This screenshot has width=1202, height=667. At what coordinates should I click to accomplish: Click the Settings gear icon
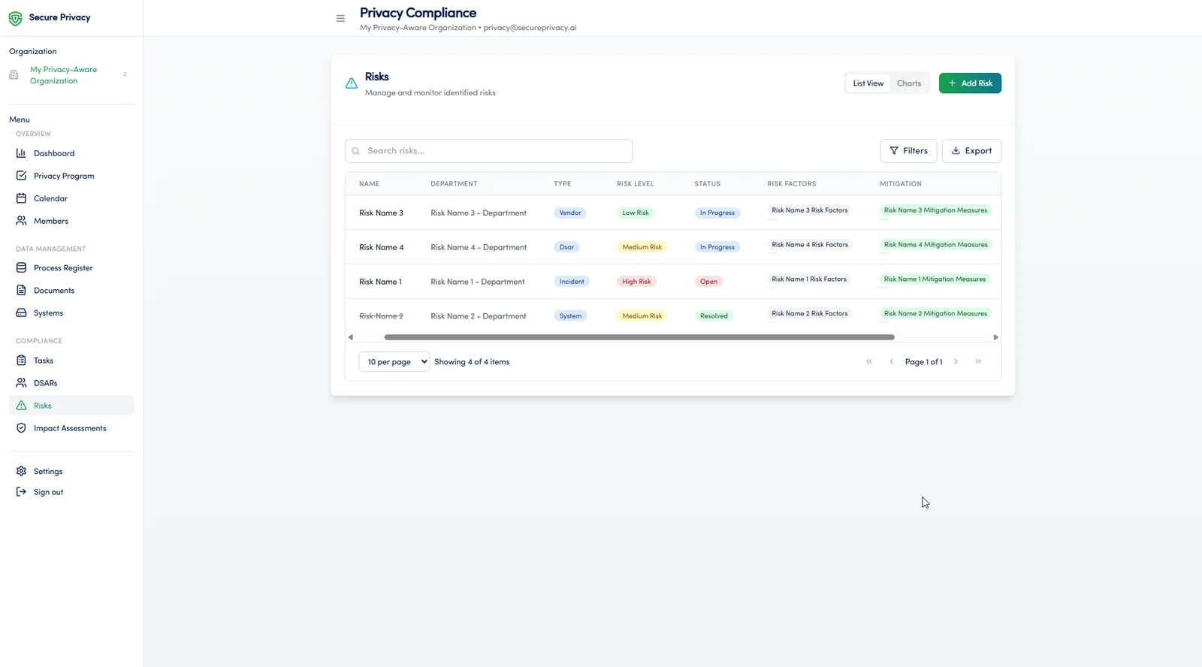pos(21,471)
